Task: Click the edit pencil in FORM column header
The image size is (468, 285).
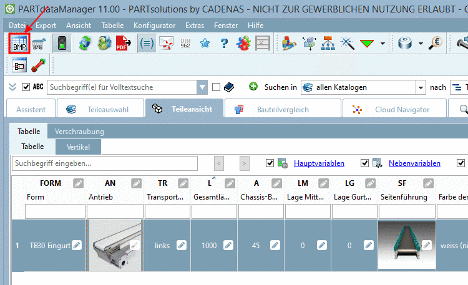Action: coord(79,183)
